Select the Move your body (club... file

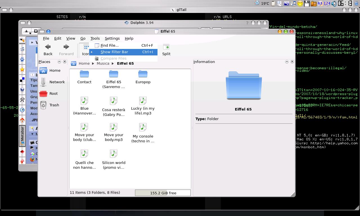point(84,132)
